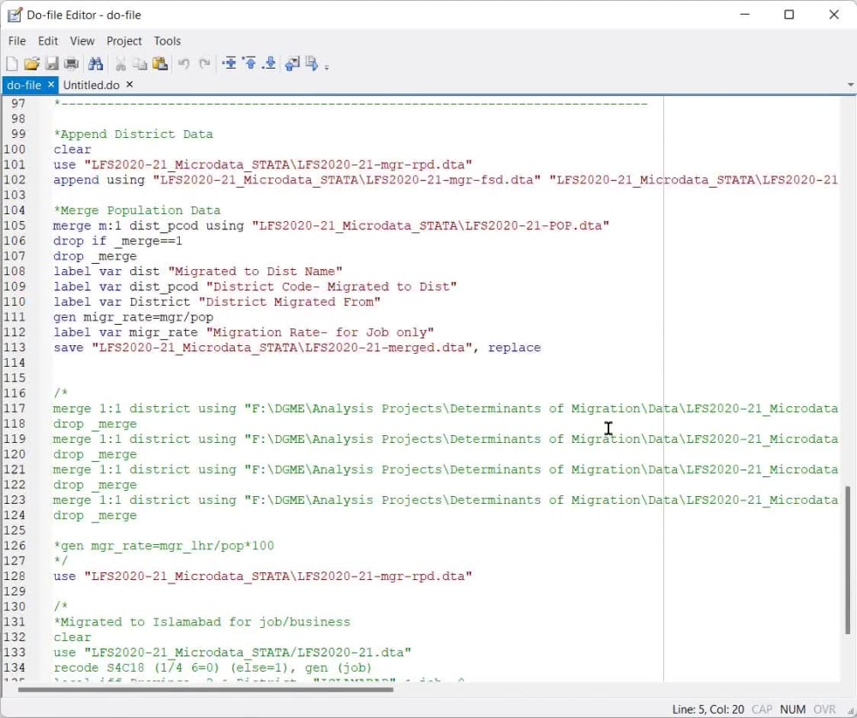
Task: Click line number 128 in the gutter
Action: [x=15, y=577]
